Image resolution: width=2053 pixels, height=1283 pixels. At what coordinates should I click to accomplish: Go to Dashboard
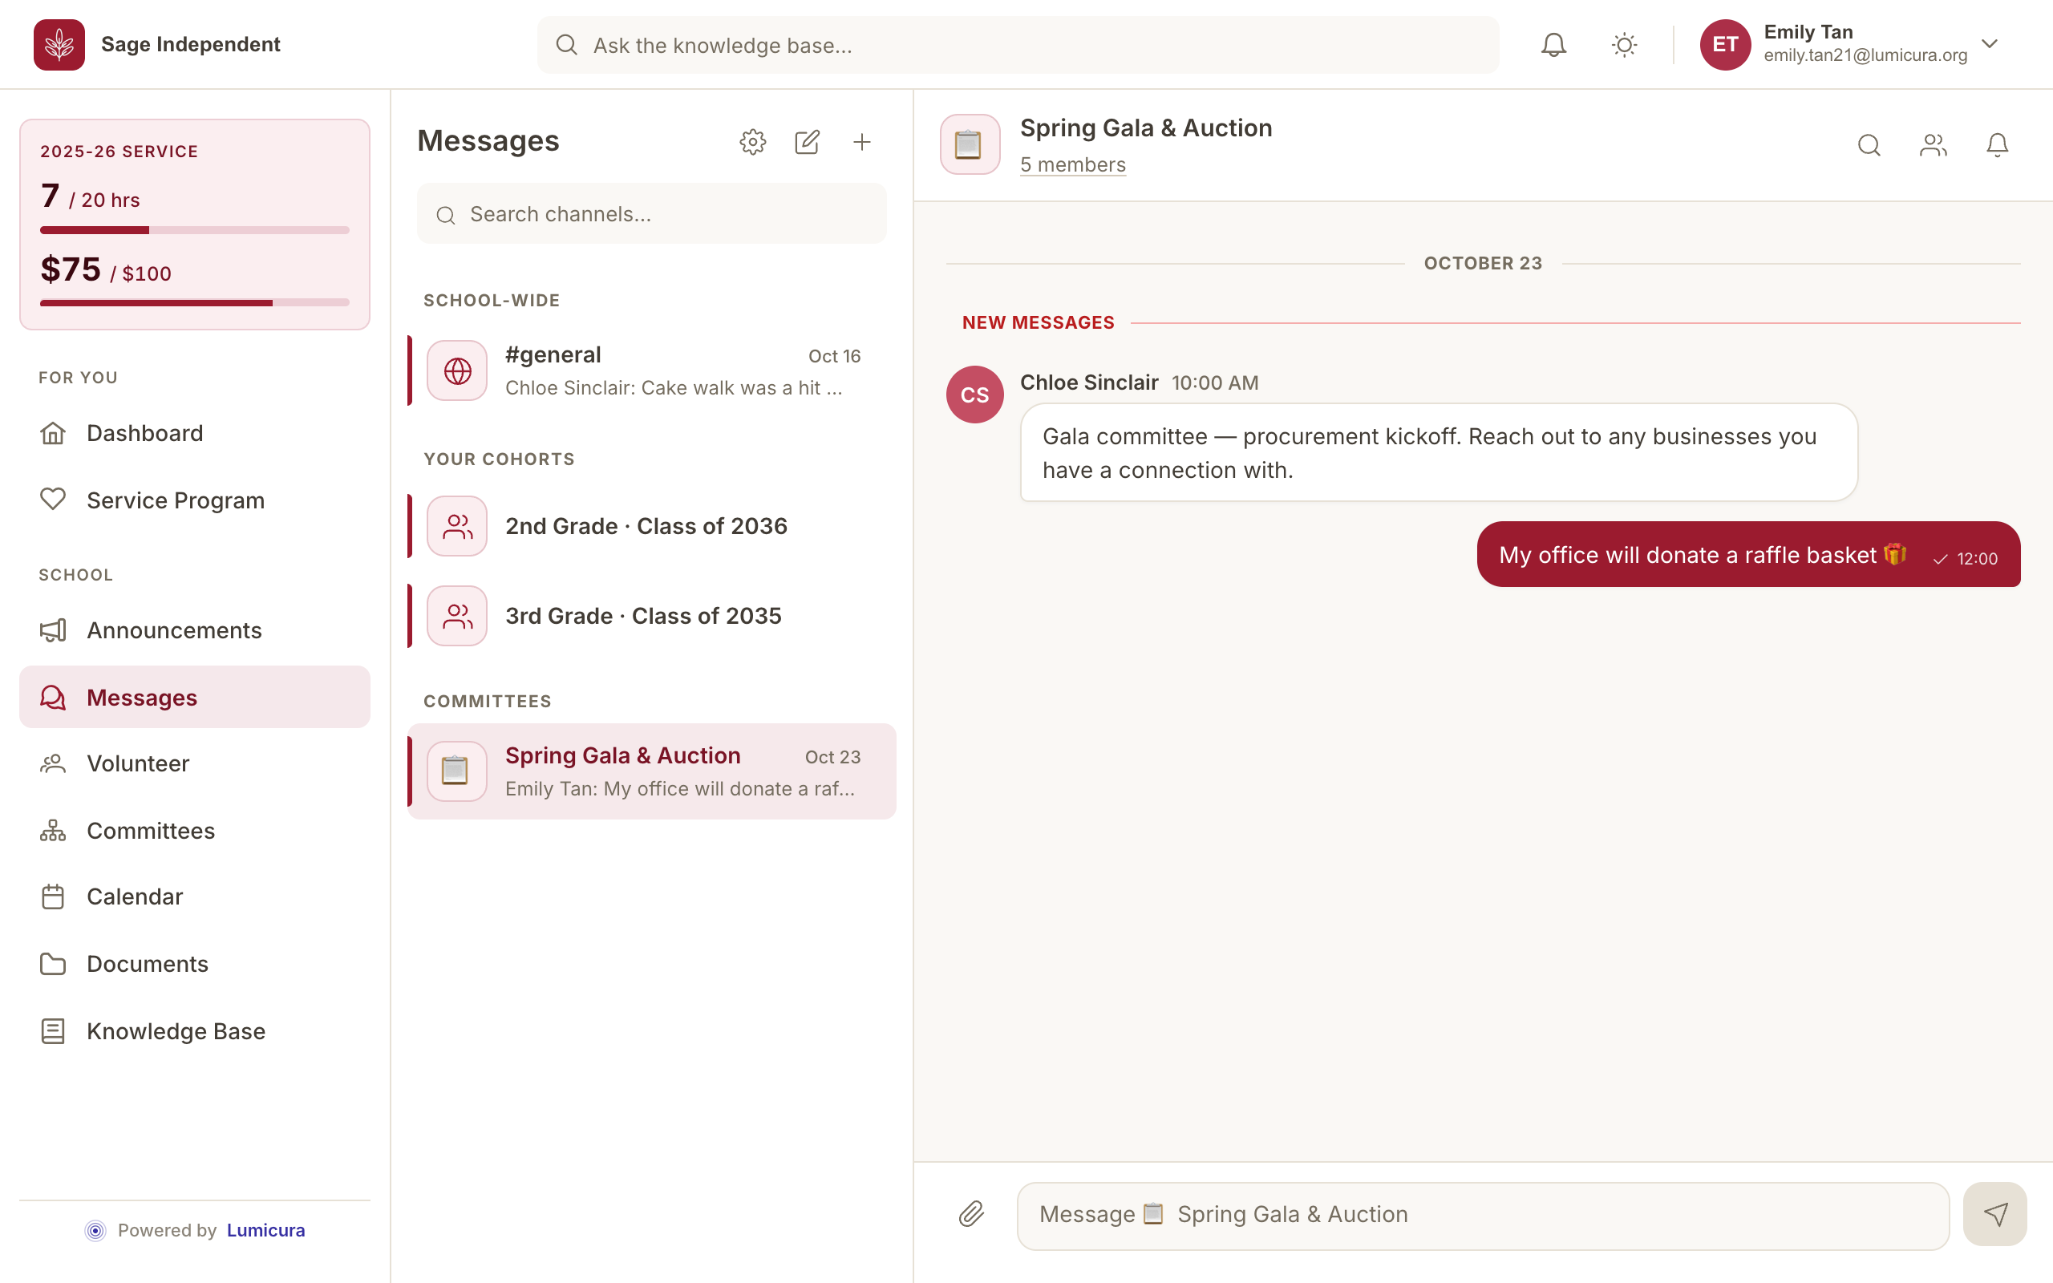coord(194,434)
